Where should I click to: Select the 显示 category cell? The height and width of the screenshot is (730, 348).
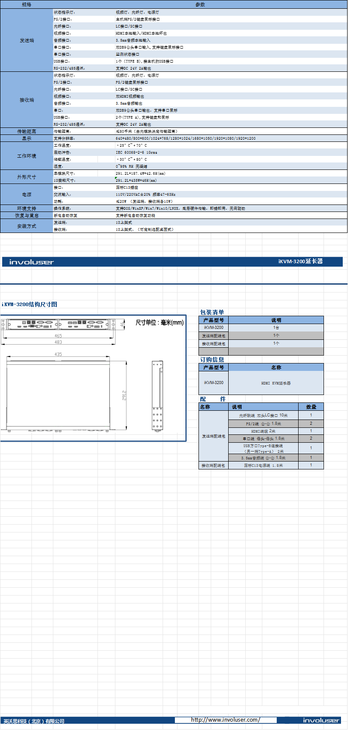[27, 138]
